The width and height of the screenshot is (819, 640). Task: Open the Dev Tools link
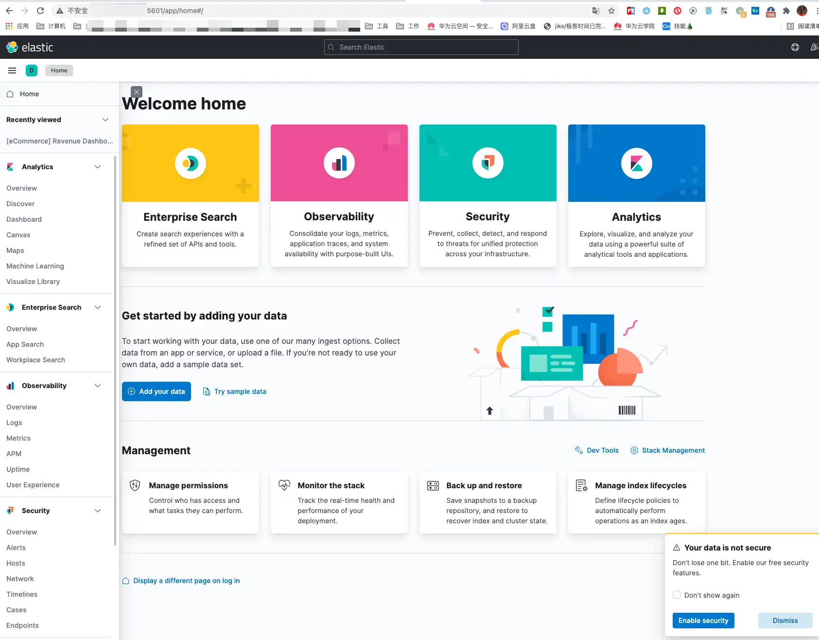pos(597,450)
